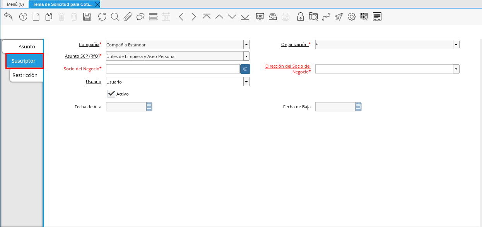The height and width of the screenshot is (227, 482).
Task: Expand the Compañía dropdown
Action: click(x=246, y=44)
